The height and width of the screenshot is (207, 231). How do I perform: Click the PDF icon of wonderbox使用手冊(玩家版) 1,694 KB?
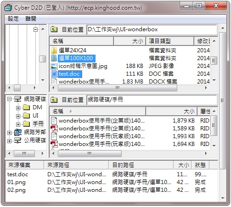(x=54, y=144)
